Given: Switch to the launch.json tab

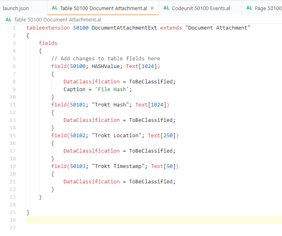Looking at the screenshot, I should pos(16,8).
